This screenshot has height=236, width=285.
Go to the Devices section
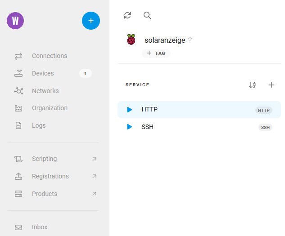pos(43,74)
